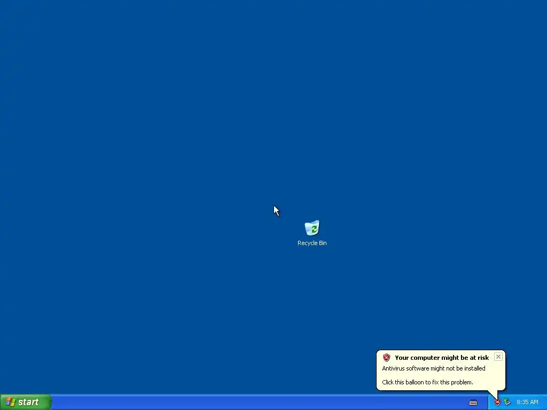This screenshot has height=410, width=547.
Task: Open the Start menu
Action: tap(26, 402)
